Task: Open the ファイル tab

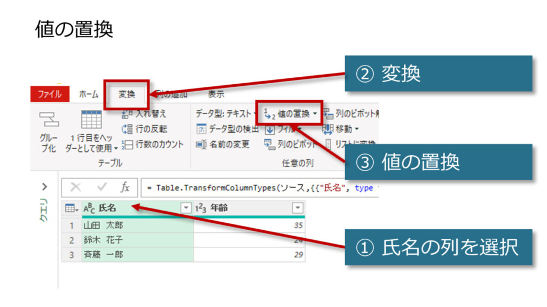Action: point(49,94)
